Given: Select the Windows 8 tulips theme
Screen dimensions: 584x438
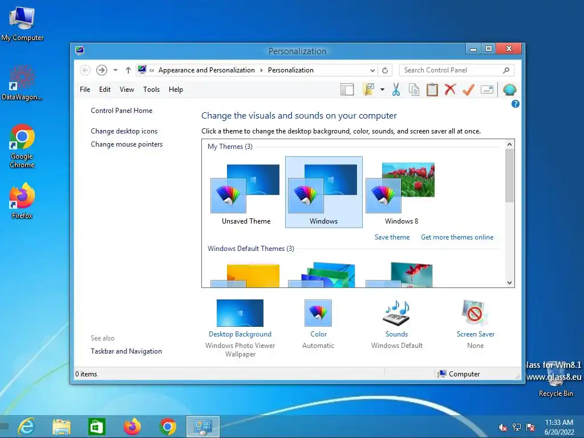Looking at the screenshot, I should pos(401,193).
